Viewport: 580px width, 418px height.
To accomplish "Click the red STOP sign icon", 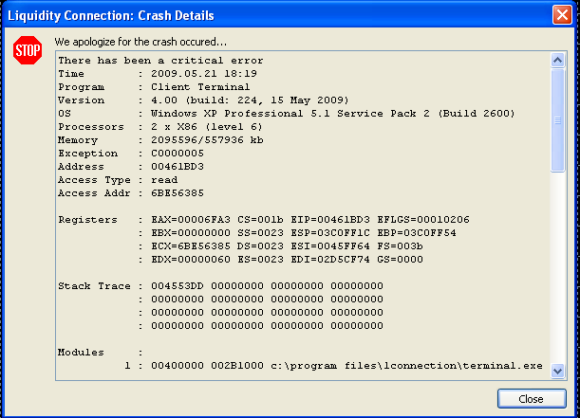I will coord(28,50).
